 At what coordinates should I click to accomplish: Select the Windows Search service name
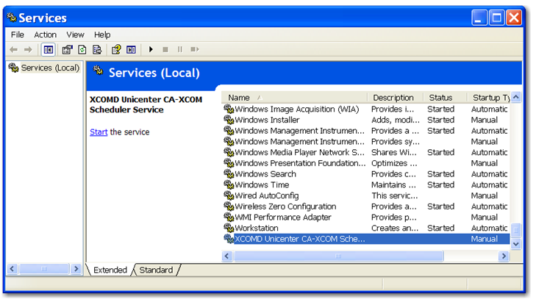pos(265,174)
